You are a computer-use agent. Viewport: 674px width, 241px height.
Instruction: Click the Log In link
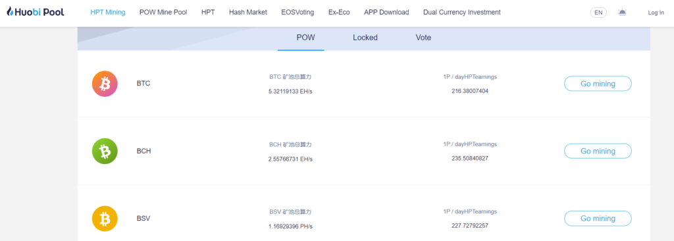click(x=656, y=13)
